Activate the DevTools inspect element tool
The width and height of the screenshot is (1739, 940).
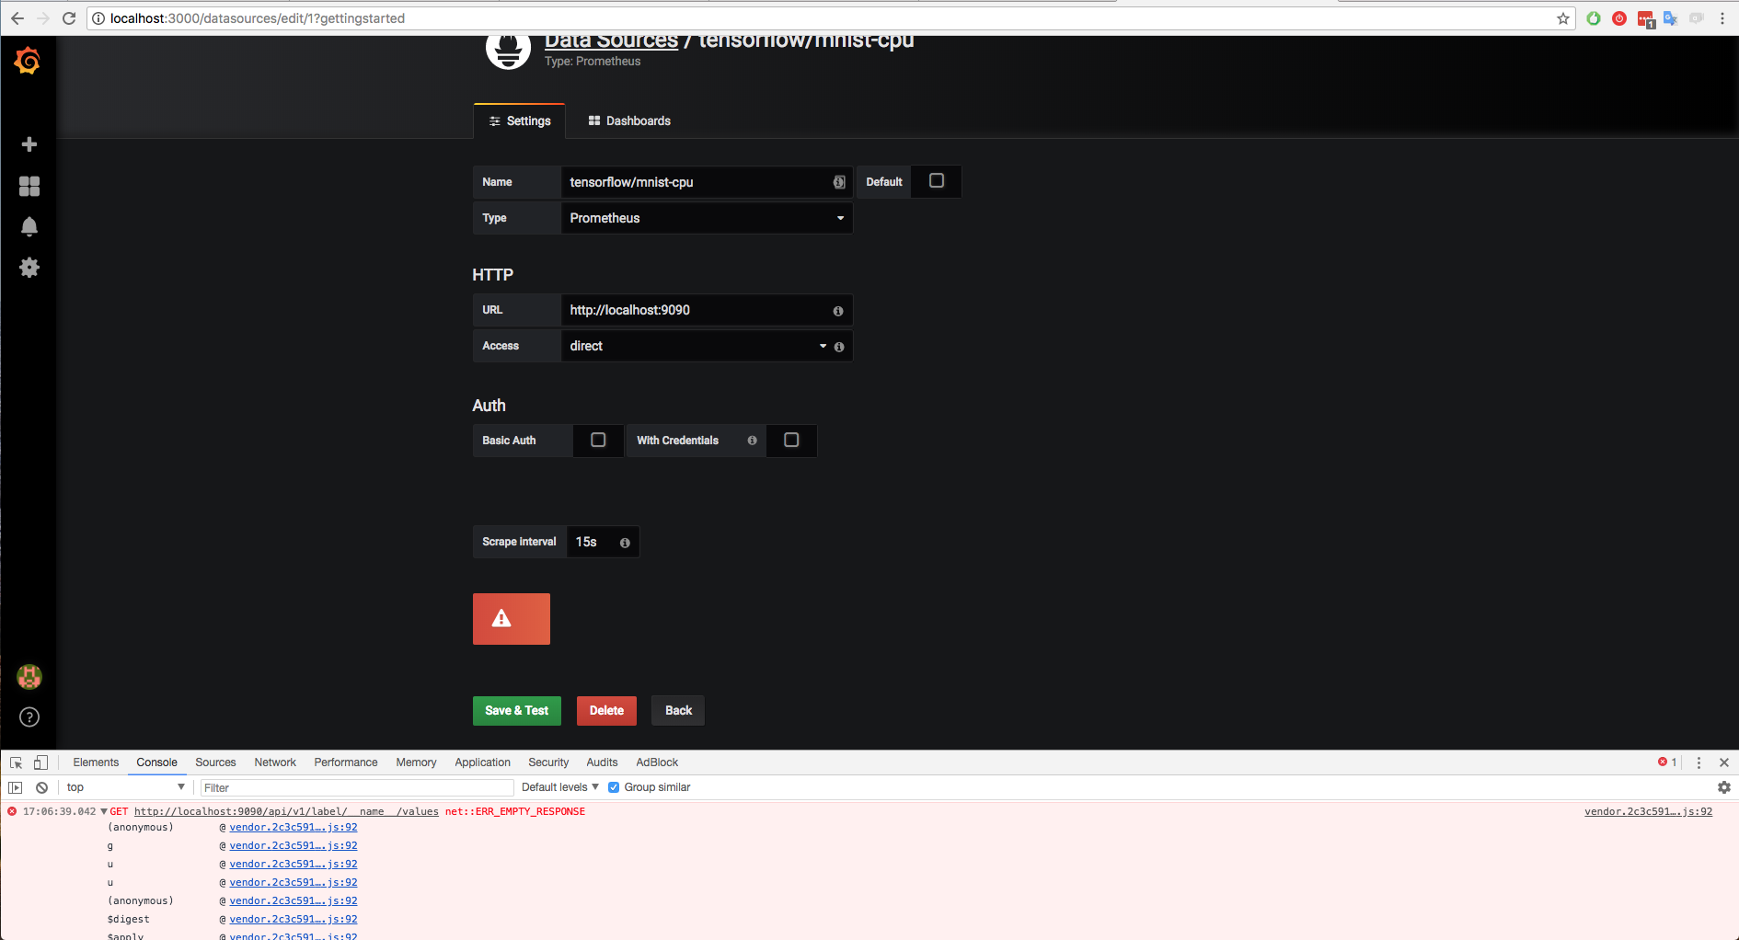[15, 762]
